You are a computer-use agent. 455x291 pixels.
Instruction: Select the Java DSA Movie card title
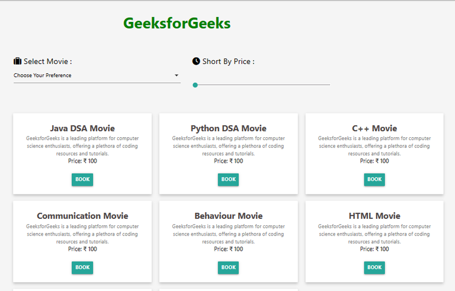point(82,128)
